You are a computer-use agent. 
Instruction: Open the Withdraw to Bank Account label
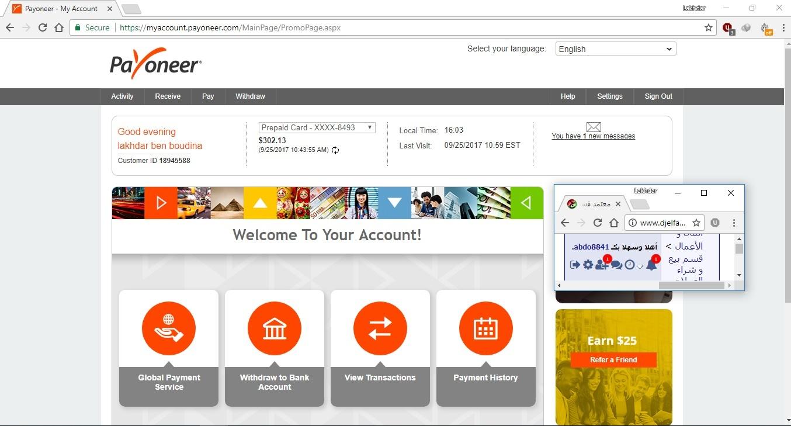pos(275,382)
